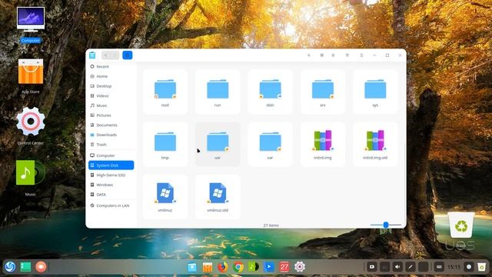
Task: Open DATA drive in the sidebar
Action: [111, 195]
